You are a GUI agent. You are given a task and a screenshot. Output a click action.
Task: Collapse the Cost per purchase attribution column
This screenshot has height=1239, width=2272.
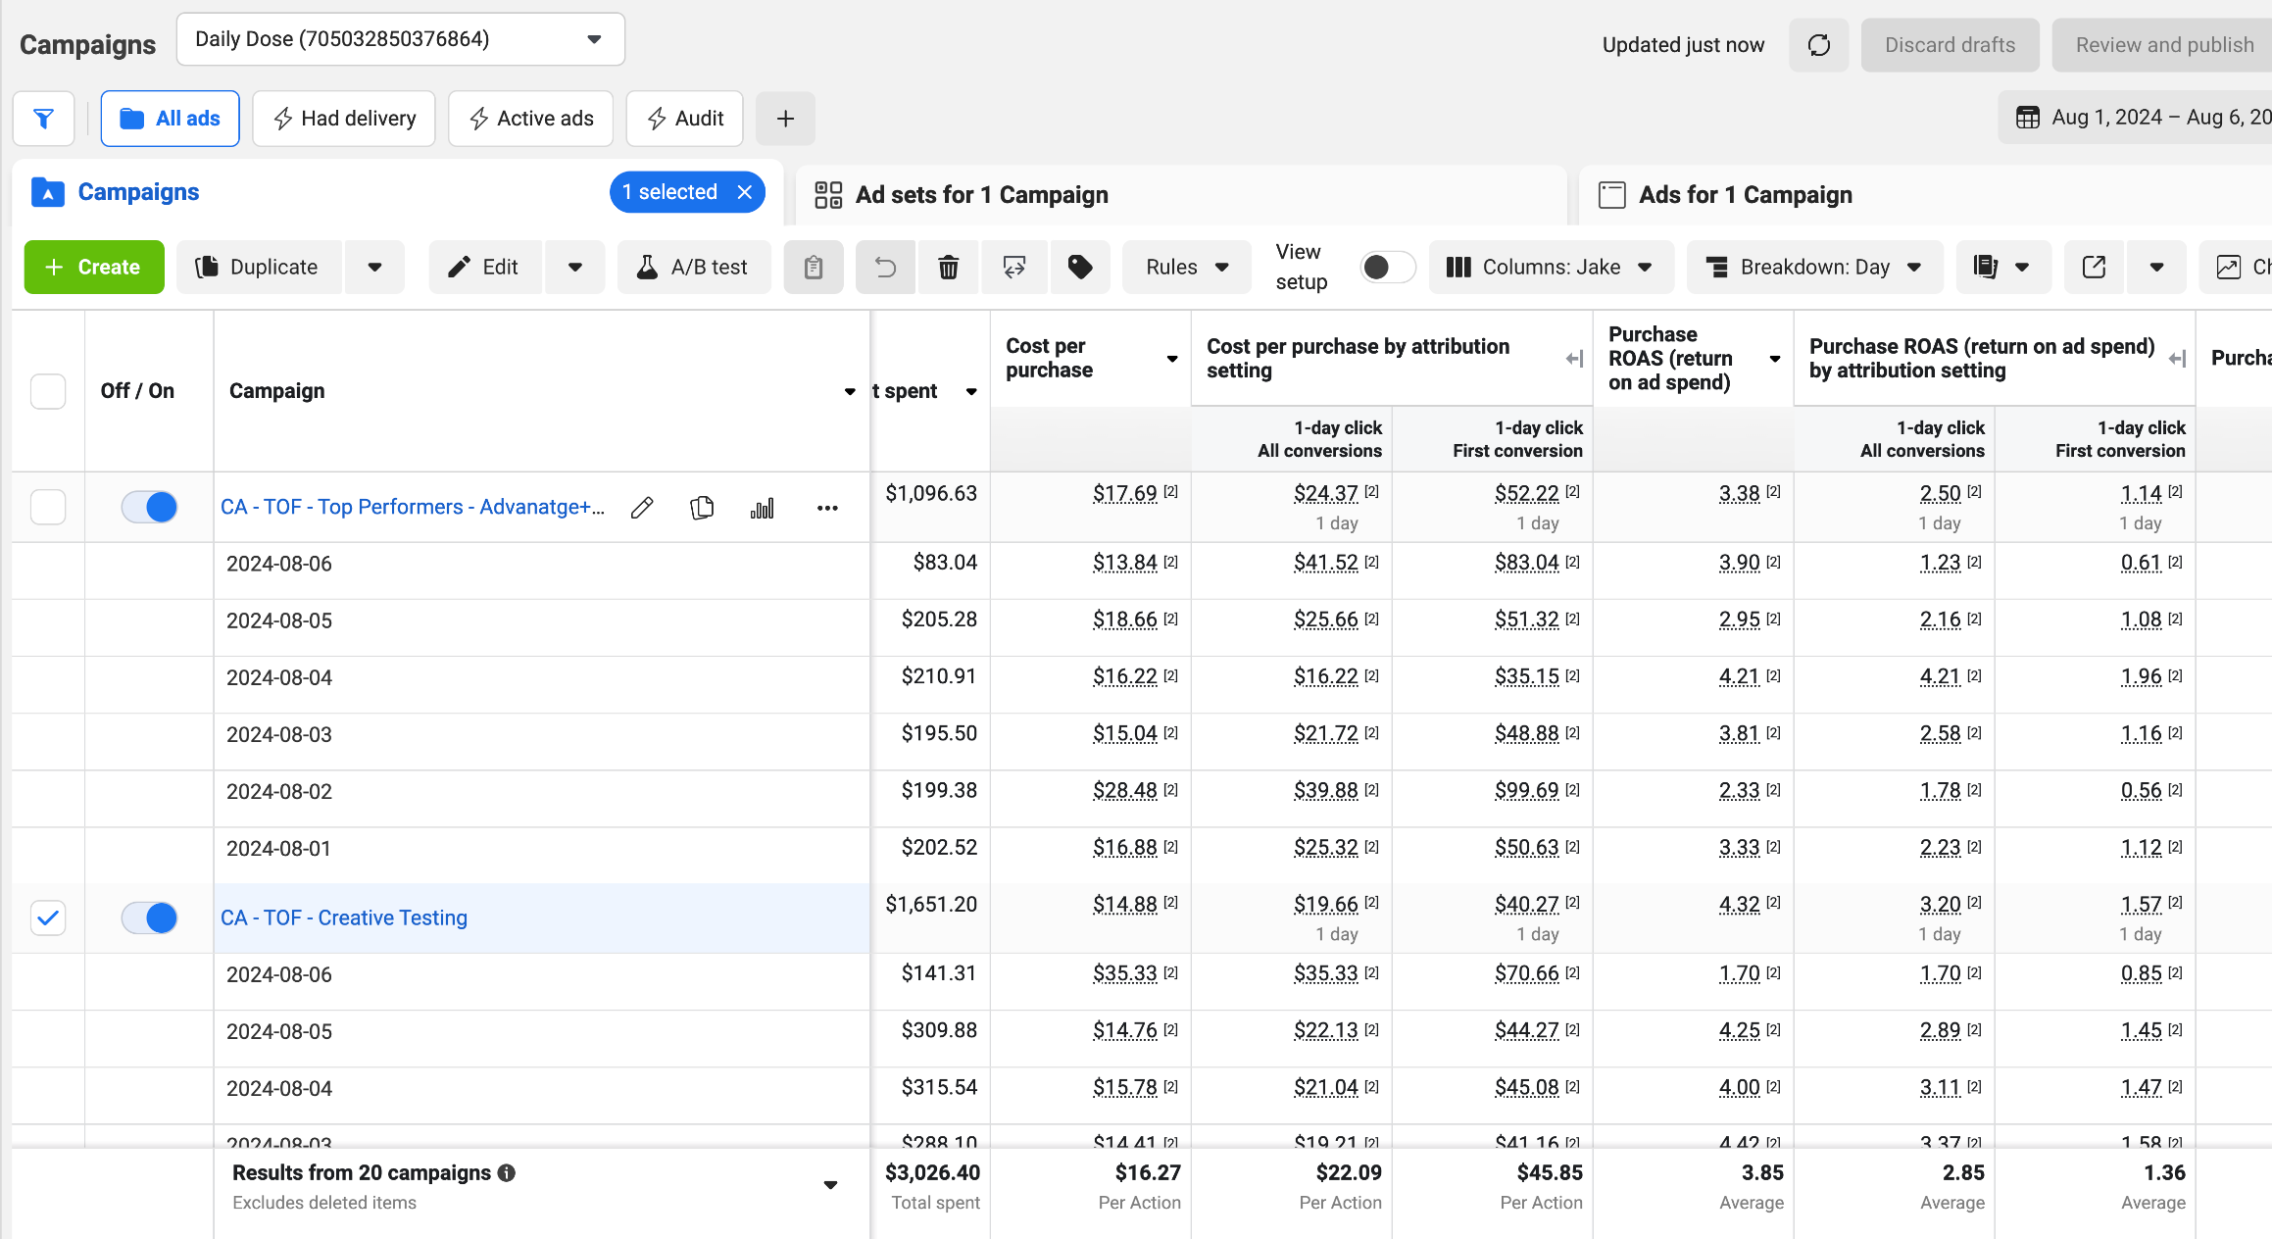click(1574, 359)
